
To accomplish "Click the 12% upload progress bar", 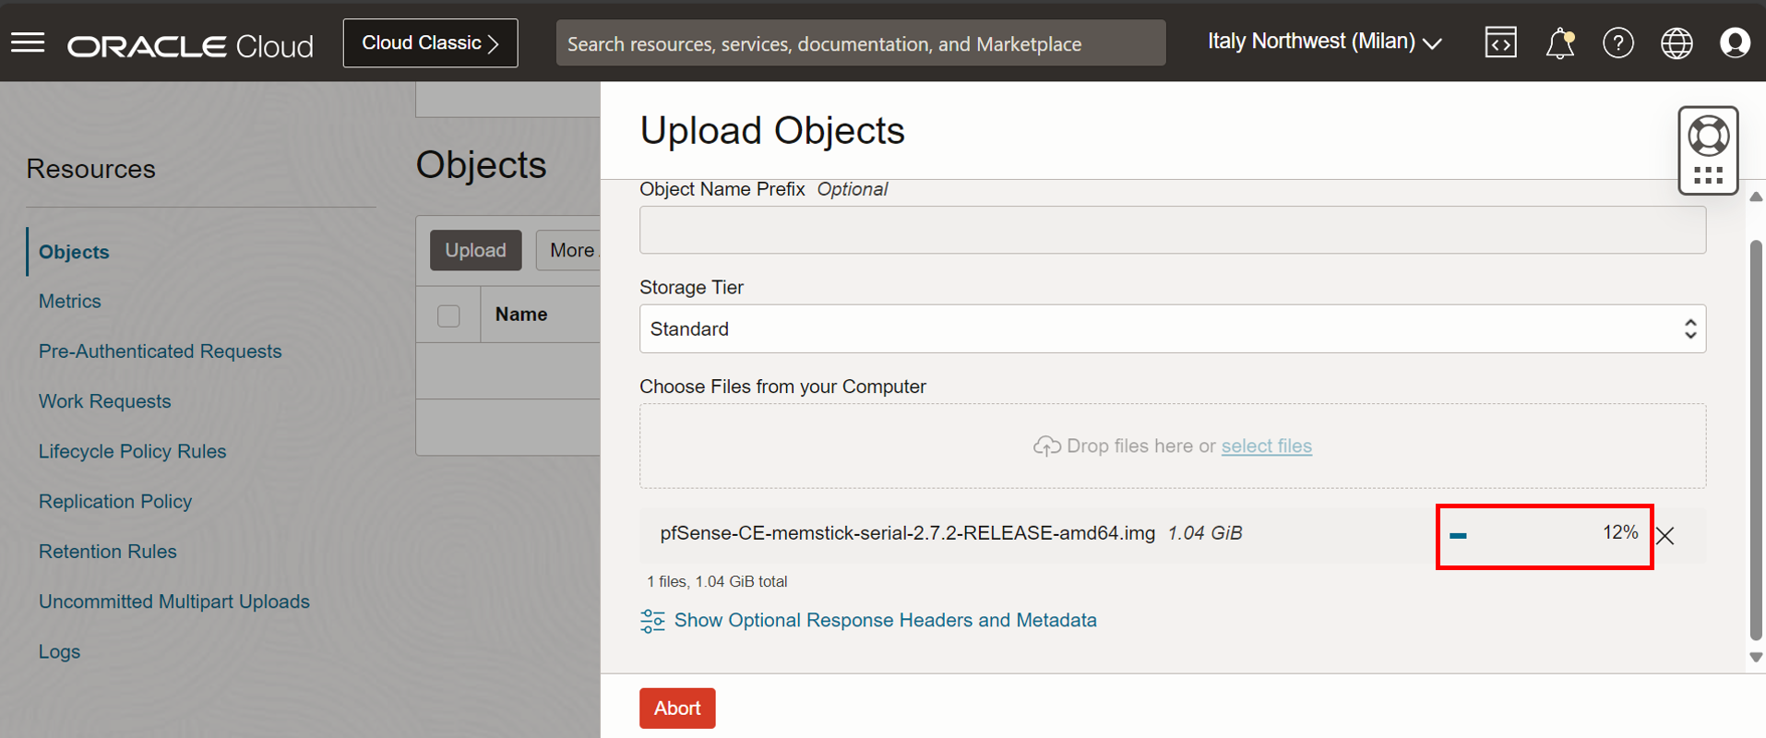I will click(x=1545, y=536).
